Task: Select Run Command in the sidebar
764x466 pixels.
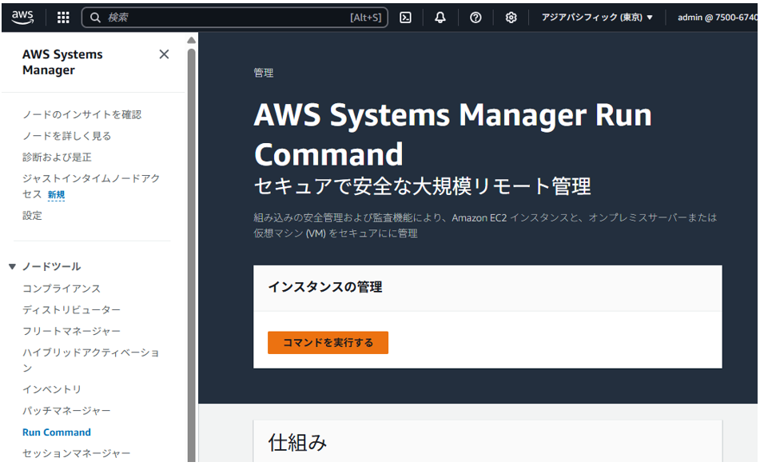Action: pyautogui.click(x=57, y=432)
